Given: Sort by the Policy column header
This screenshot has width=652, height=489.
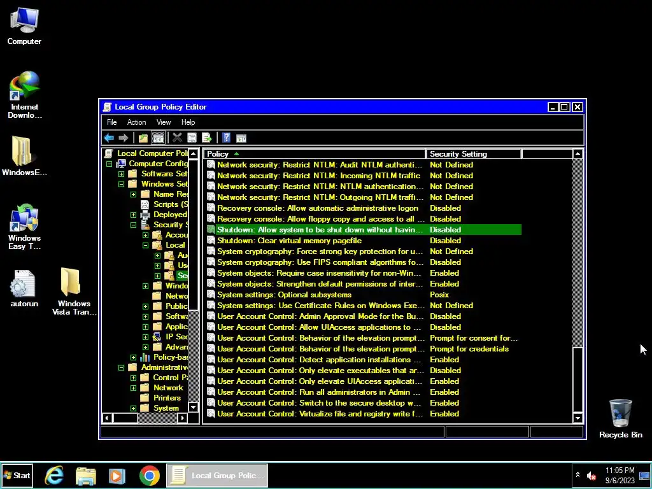Looking at the screenshot, I should point(315,154).
